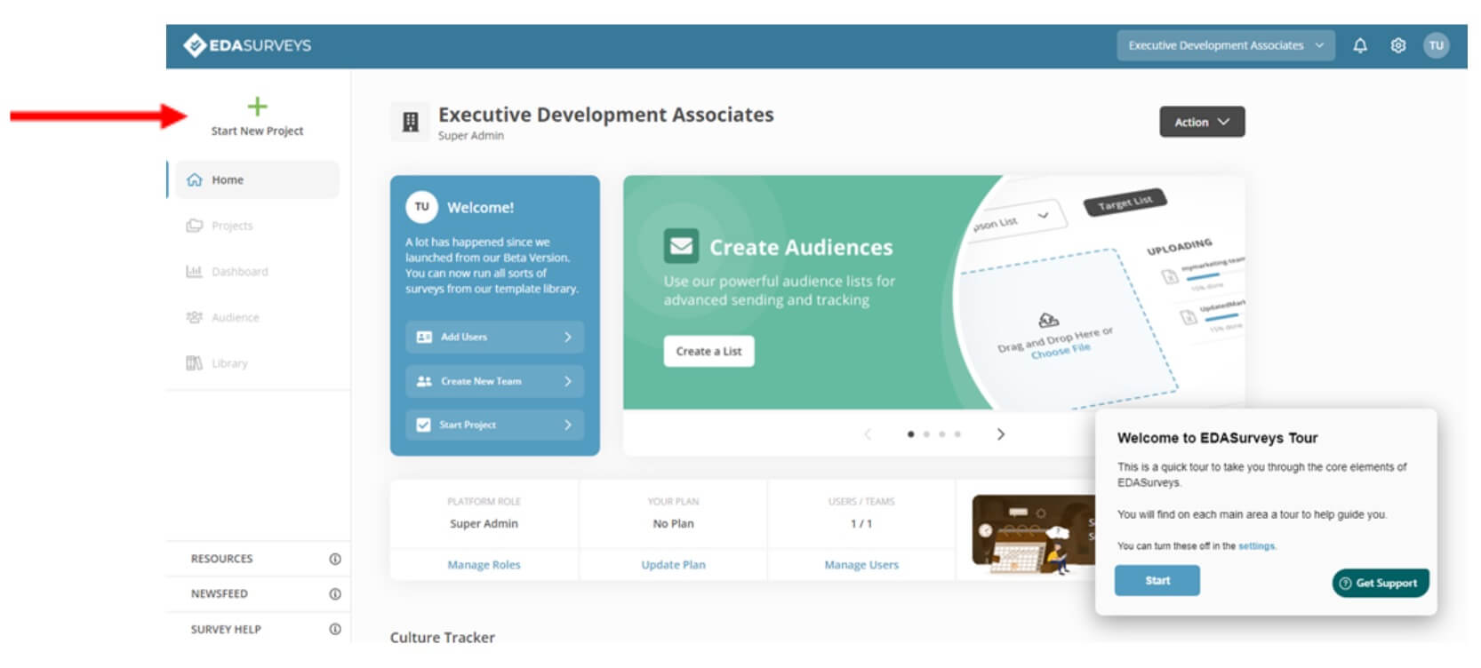Open the RESOURCES section
Viewport: 1481px width, 668px height.
[258, 559]
